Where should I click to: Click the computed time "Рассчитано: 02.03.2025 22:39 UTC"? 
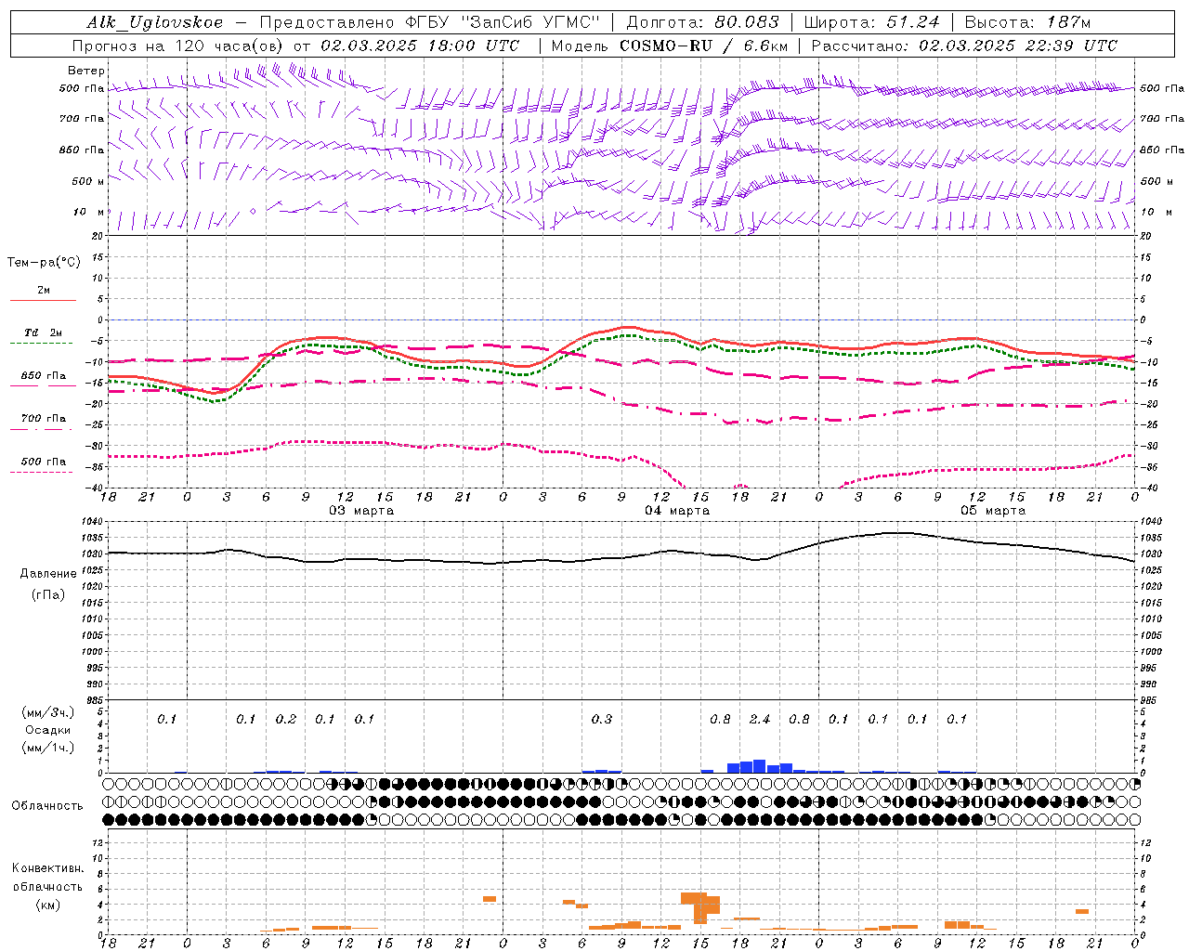964,46
